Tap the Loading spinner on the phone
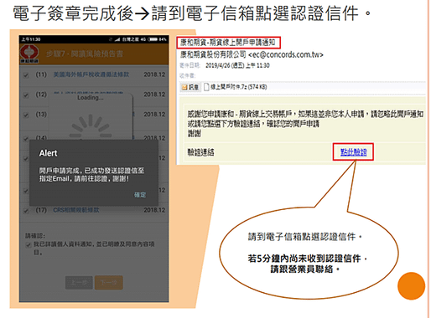Viewport: 431px width, 318px height. tap(91, 126)
